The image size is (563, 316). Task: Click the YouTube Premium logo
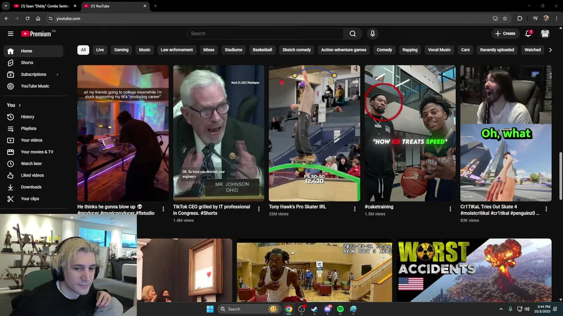coord(36,34)
